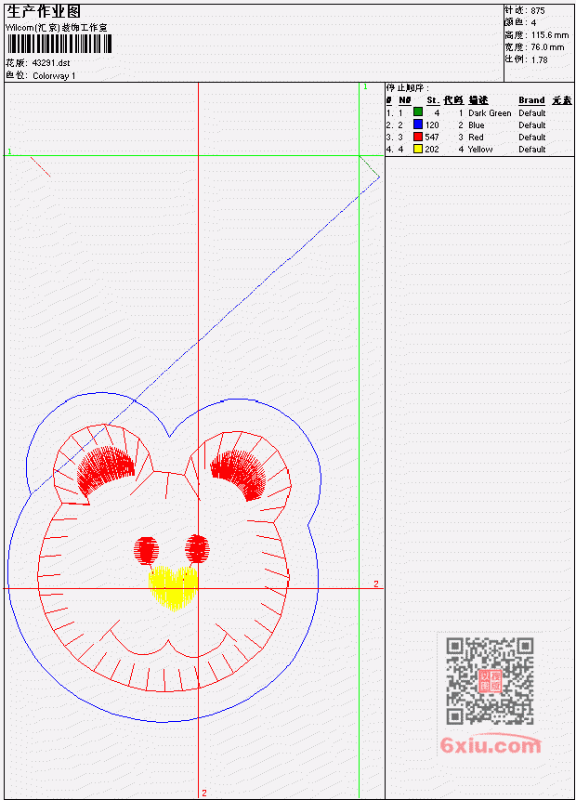
Task: Click the '停止顺序:' stop sequence heading
Action: (407, 88)
